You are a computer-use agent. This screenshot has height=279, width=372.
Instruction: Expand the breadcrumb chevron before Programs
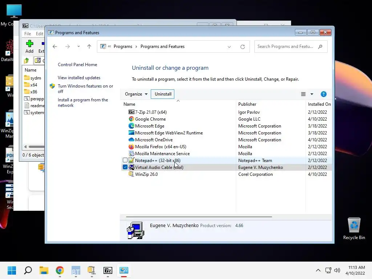[109, 46]
